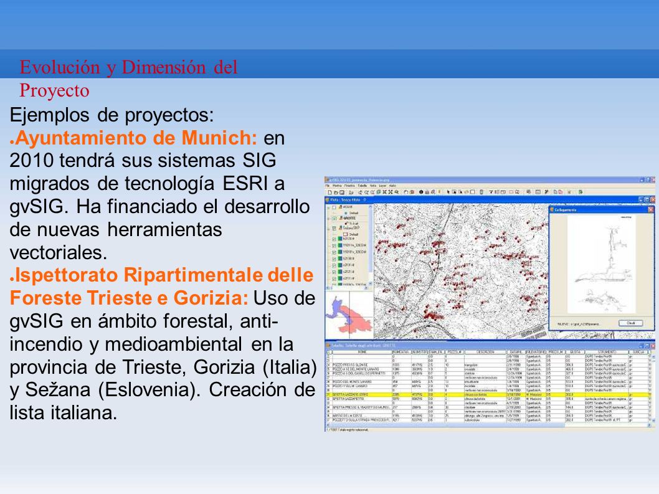Click the slide title 'Evolución y Dimensión del'
659x494 pixels.
tap(128, 67)
